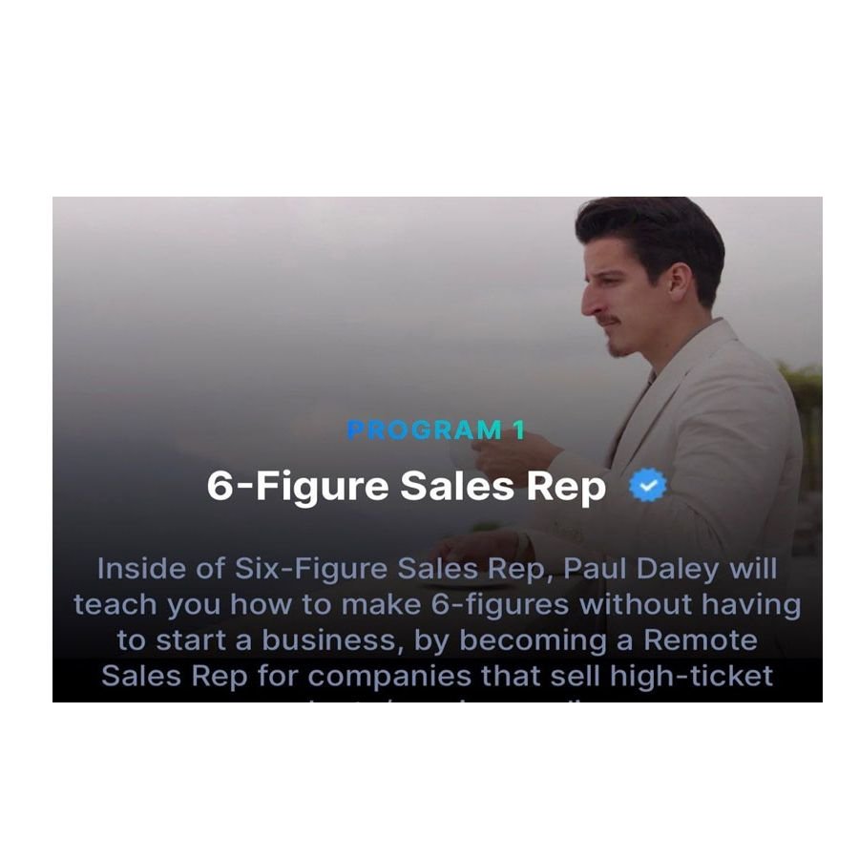Tap the cloudy sky area of banner
The image size is (859, 859).
pyautogui.click(x=274, y=274)
